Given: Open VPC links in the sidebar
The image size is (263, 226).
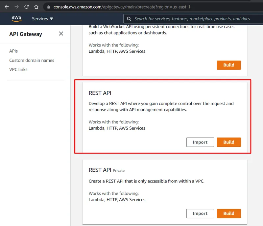Looking at the screenshot, I should pyautogui.click(x=18, y=69).
